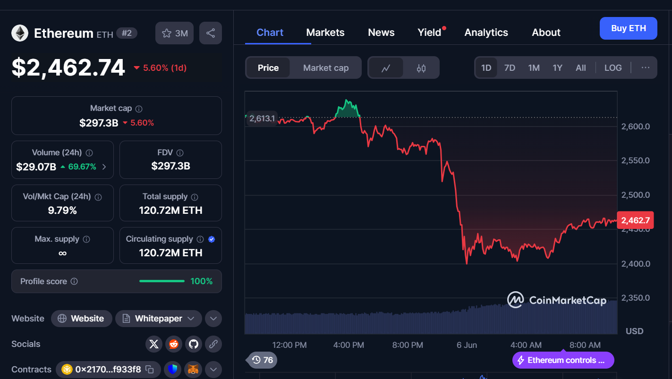Screen dimensions: 672x379
Task: Expand more website links chevron
Action: point(213,319)
